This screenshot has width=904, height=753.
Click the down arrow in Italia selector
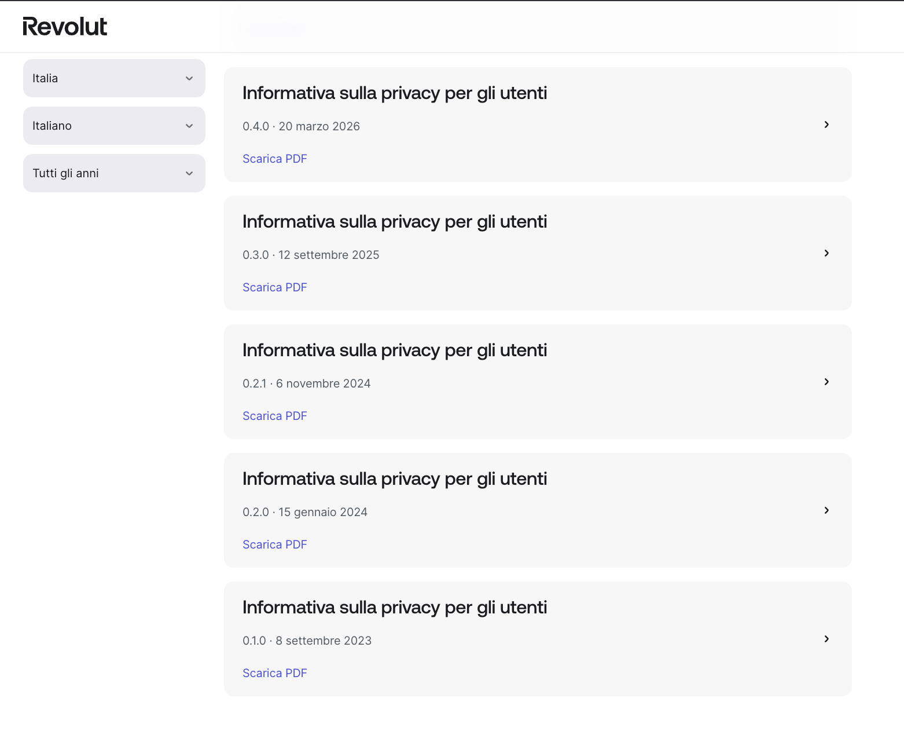pos(189,78)
